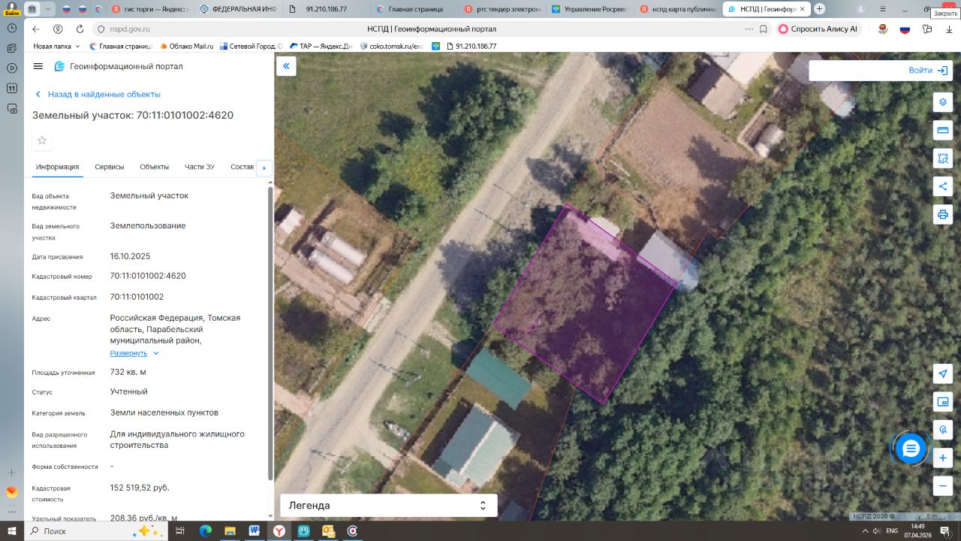The image size is (961, 541).
Task: Open the overview mini-map tool
Action: 943,401
